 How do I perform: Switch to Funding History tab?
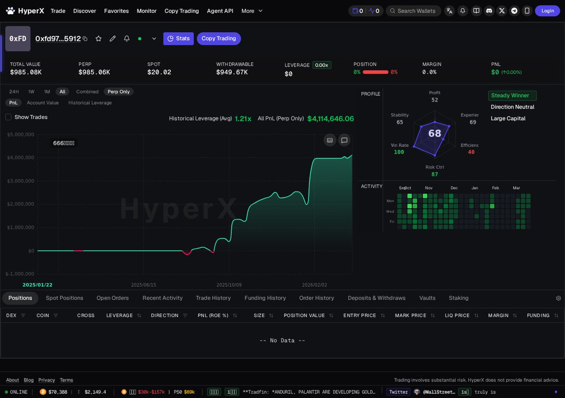coord(265,298)
